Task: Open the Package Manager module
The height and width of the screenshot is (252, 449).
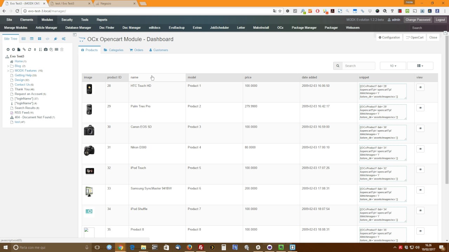Action: tap(304, 28)
